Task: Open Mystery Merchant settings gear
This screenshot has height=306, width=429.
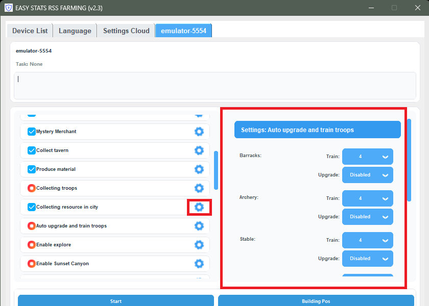Action: pos(199,132)
